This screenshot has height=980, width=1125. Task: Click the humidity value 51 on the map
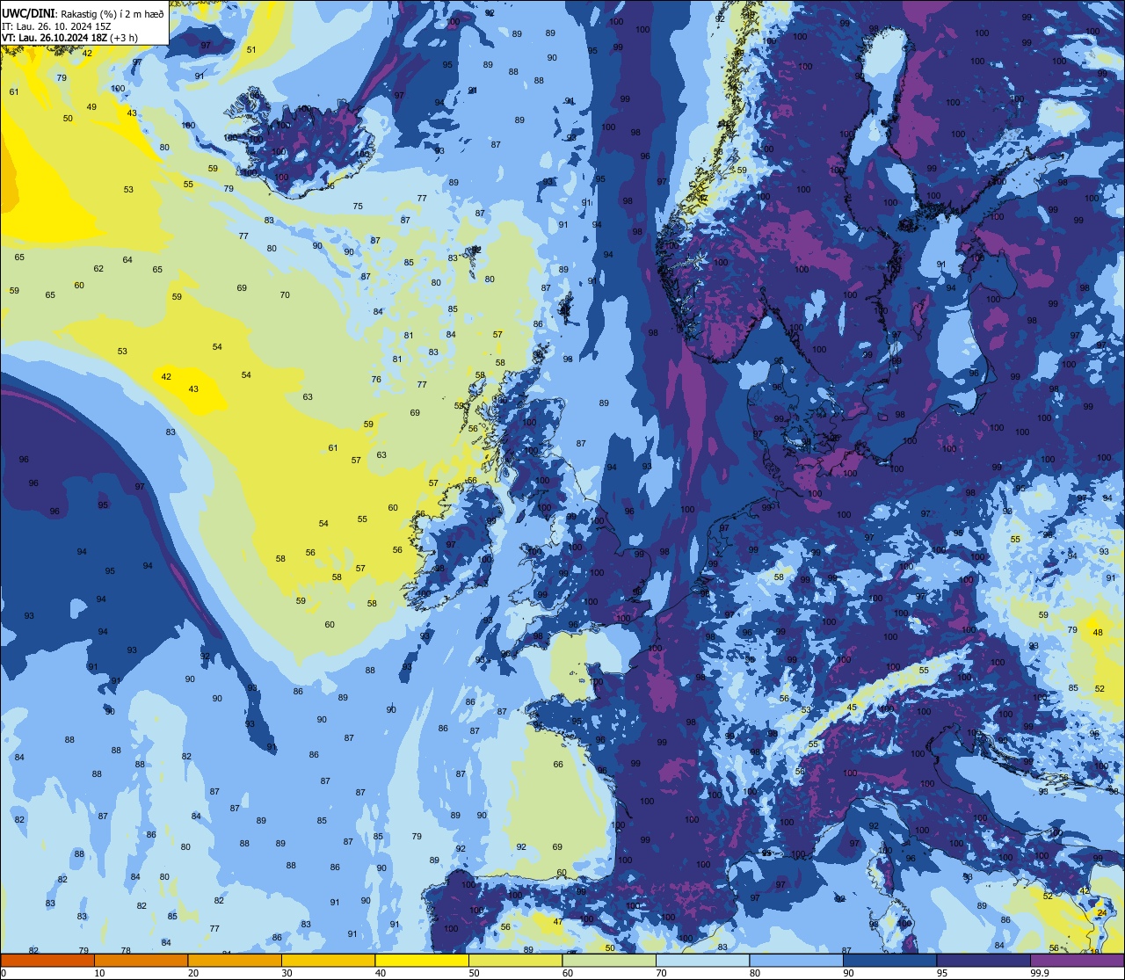(251, 50)
